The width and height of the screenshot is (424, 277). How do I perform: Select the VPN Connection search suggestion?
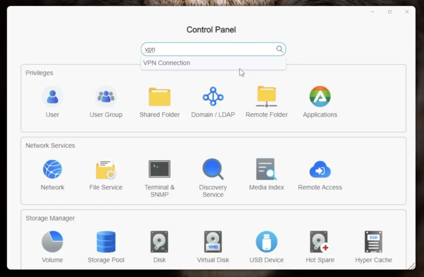click(x=167, y=63)
